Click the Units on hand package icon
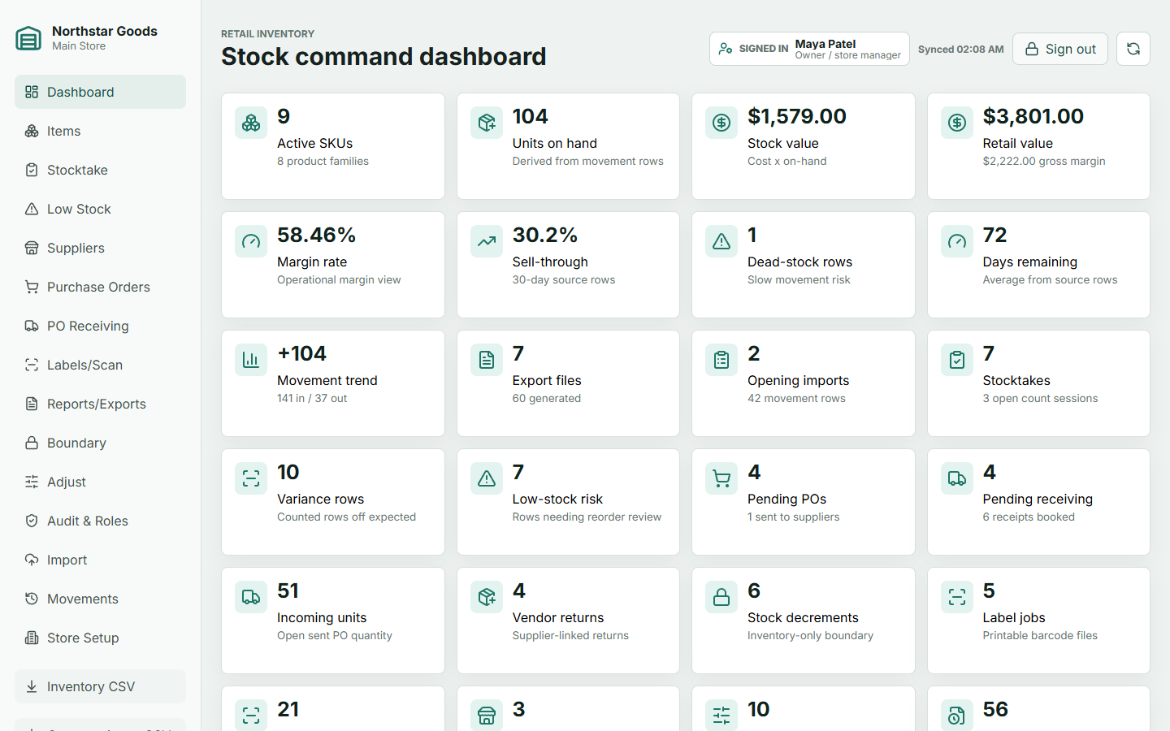 [487, 123]
